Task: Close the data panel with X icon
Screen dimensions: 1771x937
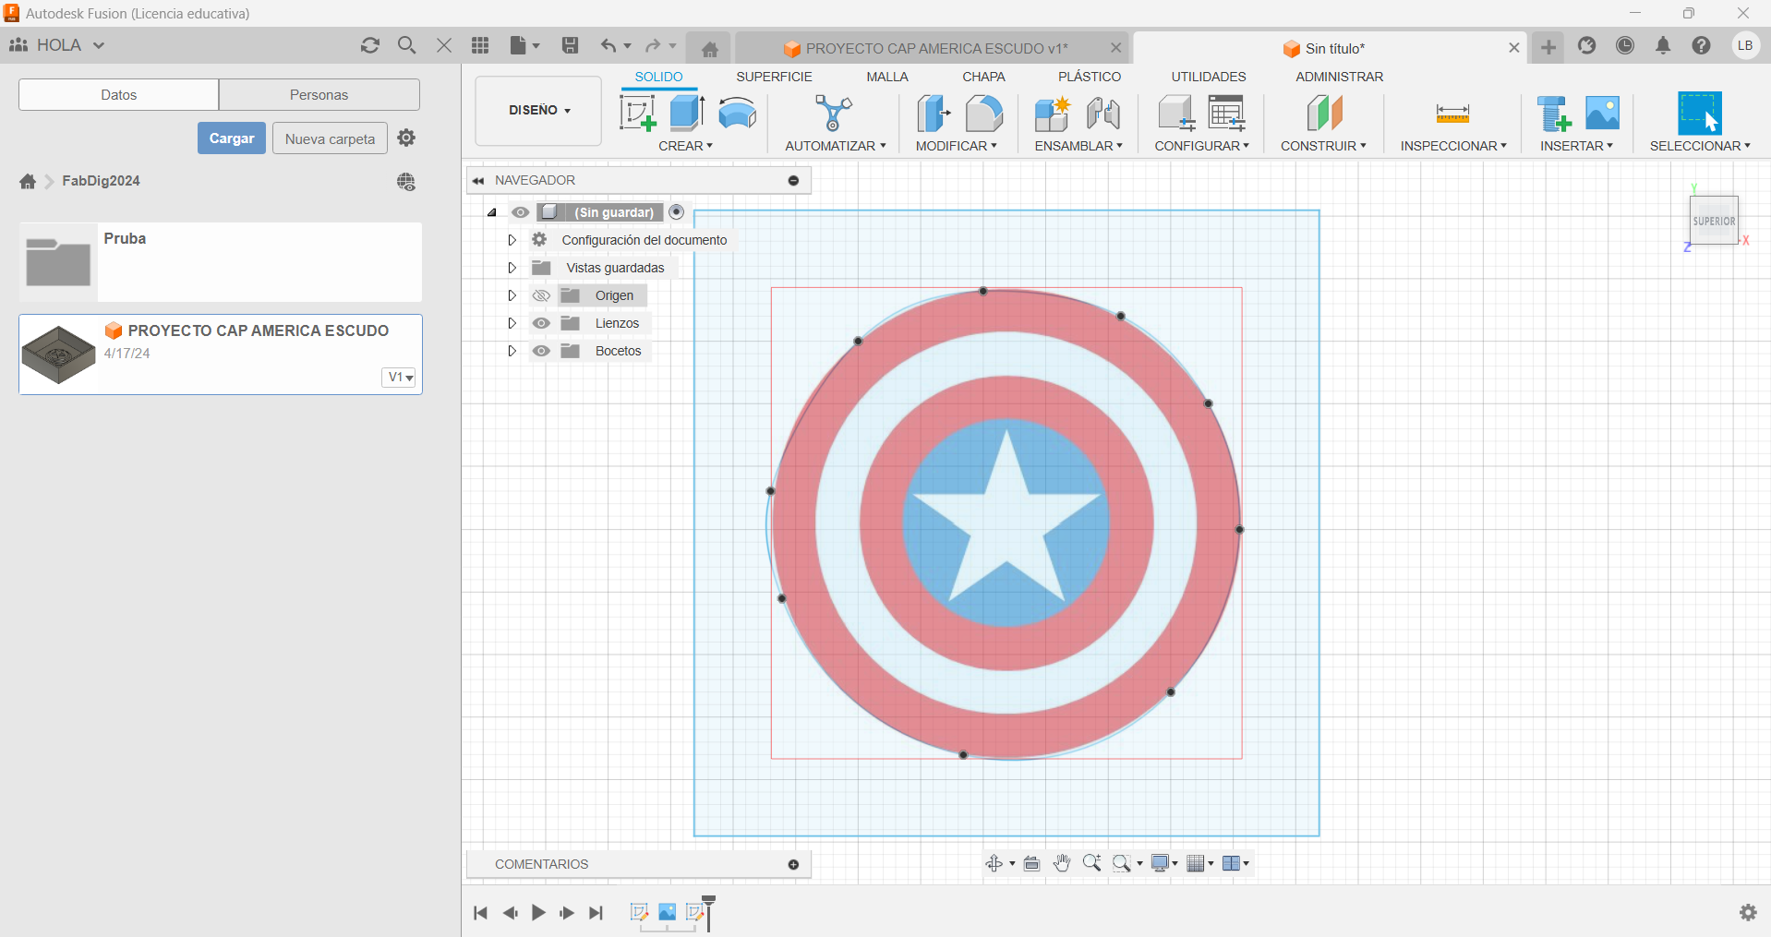Action: click(444, 45)
